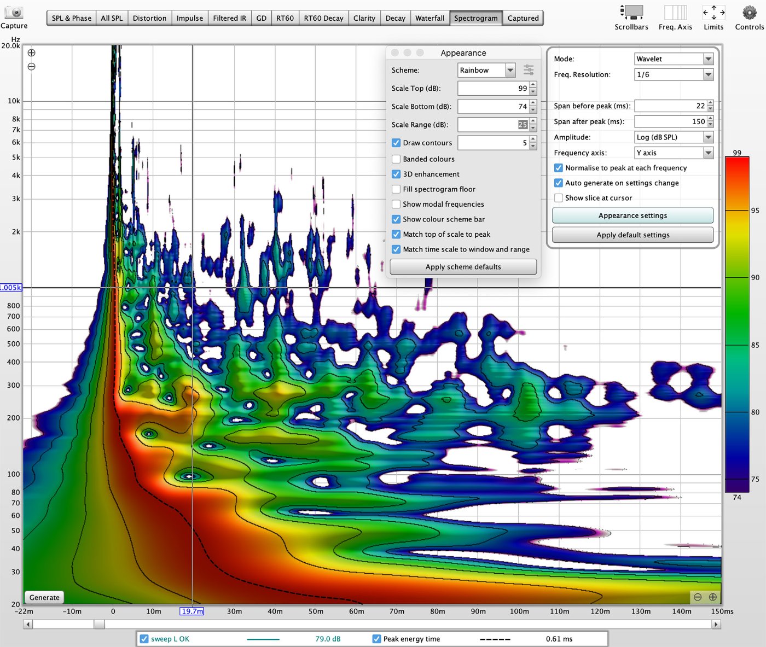The height and width of the screenshot is (647, 766).
Task: Click the Capture camera icon
Action: click(x=14, y=13)
